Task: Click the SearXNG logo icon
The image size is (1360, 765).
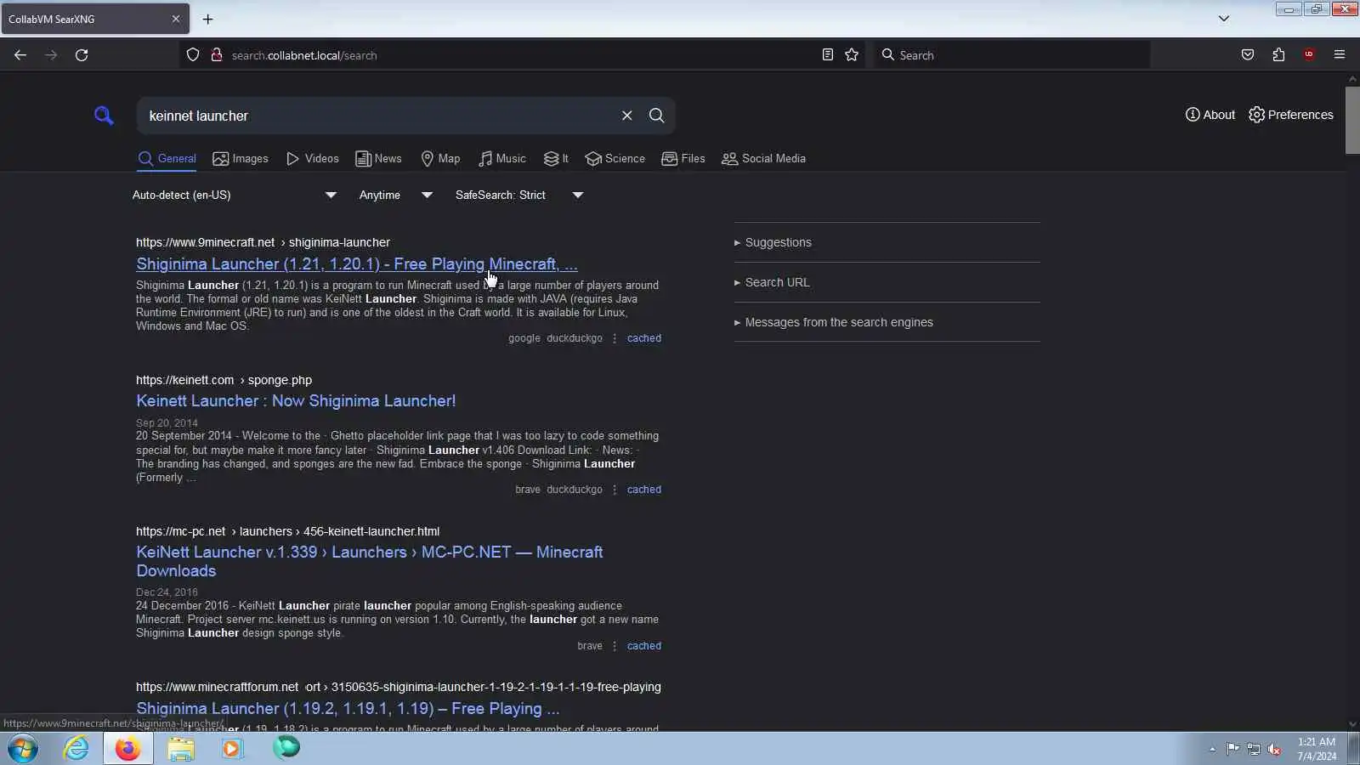Action: pyautogui.click(x=104, y=116)
